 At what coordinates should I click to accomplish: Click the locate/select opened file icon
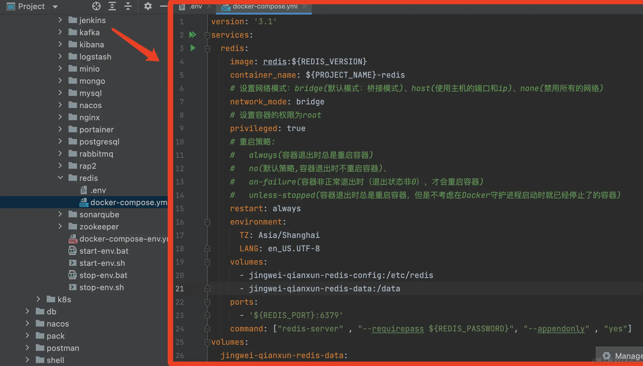coord(96,6)
